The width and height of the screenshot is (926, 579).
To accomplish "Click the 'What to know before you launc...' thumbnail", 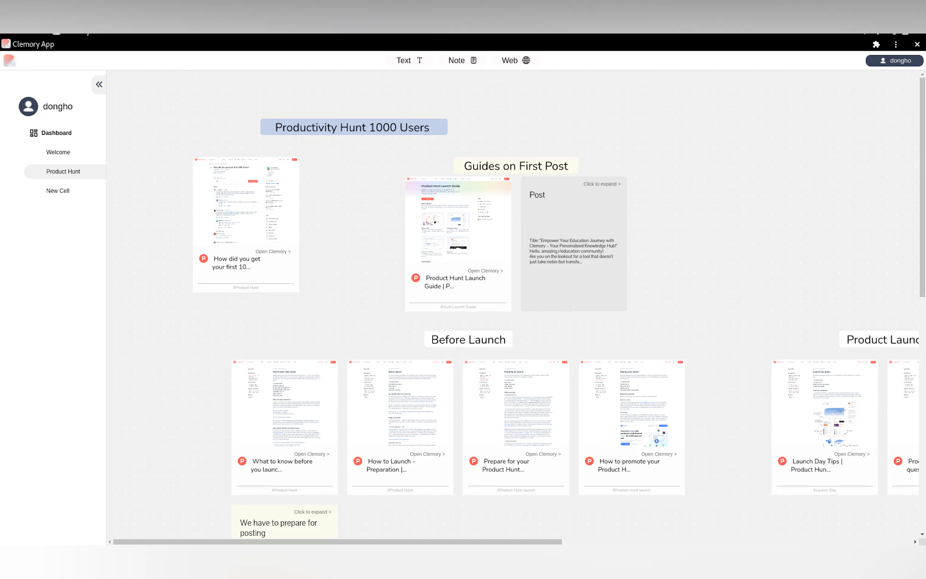I will [284, 403].
